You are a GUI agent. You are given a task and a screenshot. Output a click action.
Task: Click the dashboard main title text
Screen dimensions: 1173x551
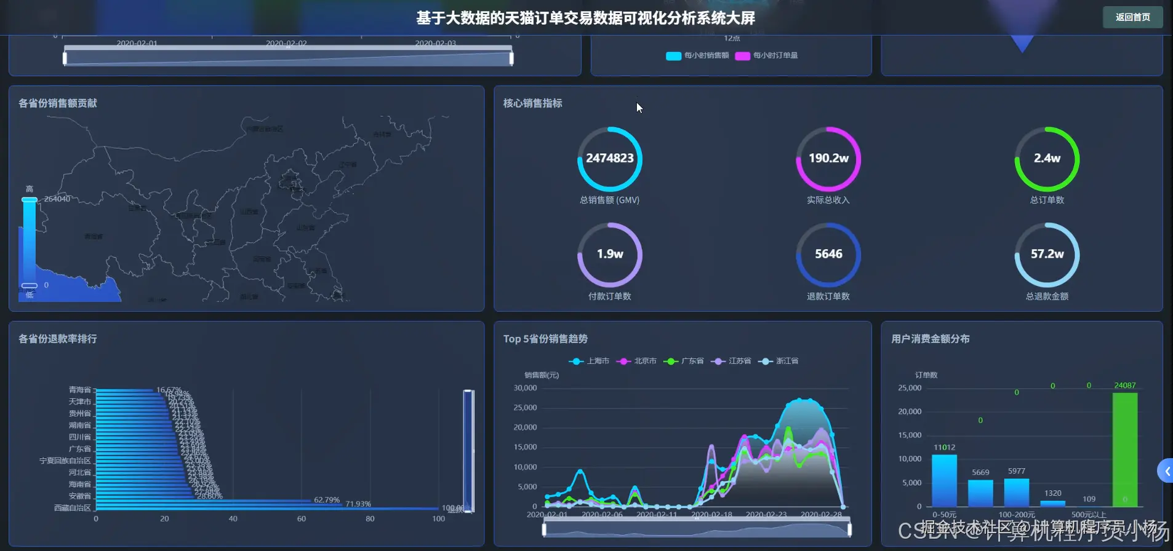[x=585, y=18]
